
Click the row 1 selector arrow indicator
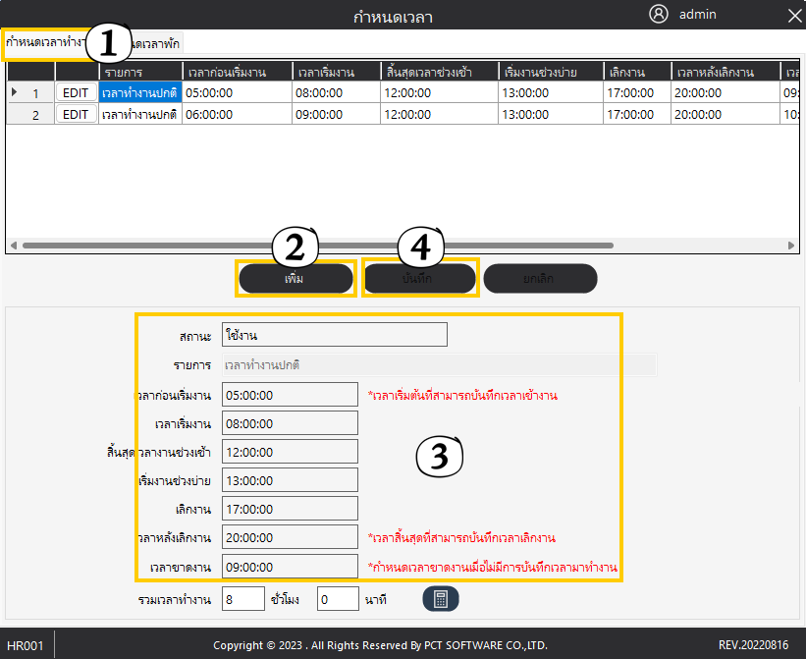(x=14, y=92)
